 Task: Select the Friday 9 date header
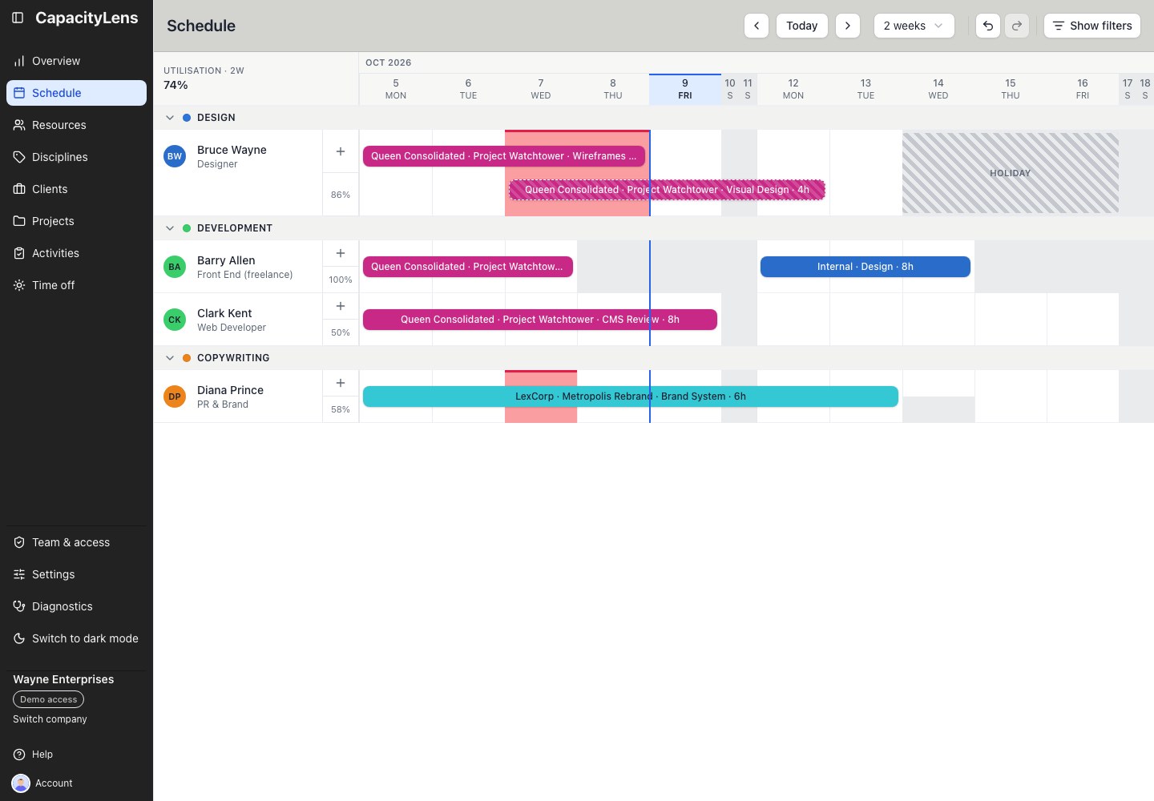pyautogui.click(x=685, y=89)
